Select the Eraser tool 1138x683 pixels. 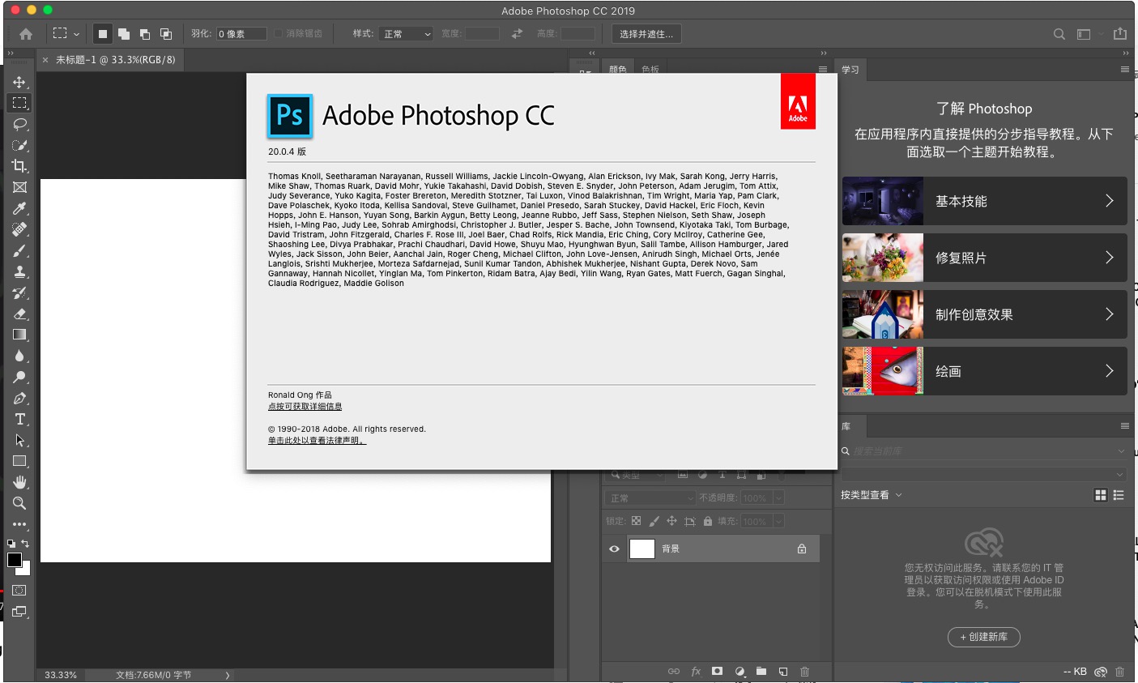[x=19, y=314]
